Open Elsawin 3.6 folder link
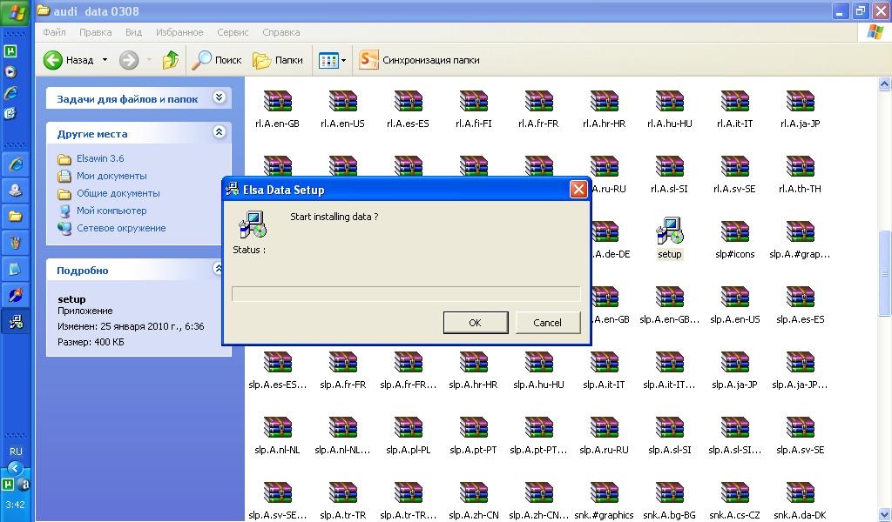892x522 pixels. click(100, 158)
